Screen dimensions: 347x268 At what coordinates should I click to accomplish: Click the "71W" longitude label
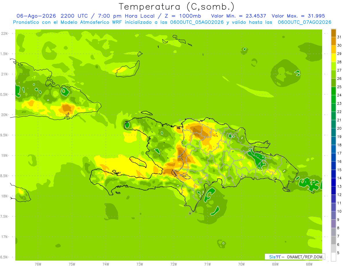[207, 264]
